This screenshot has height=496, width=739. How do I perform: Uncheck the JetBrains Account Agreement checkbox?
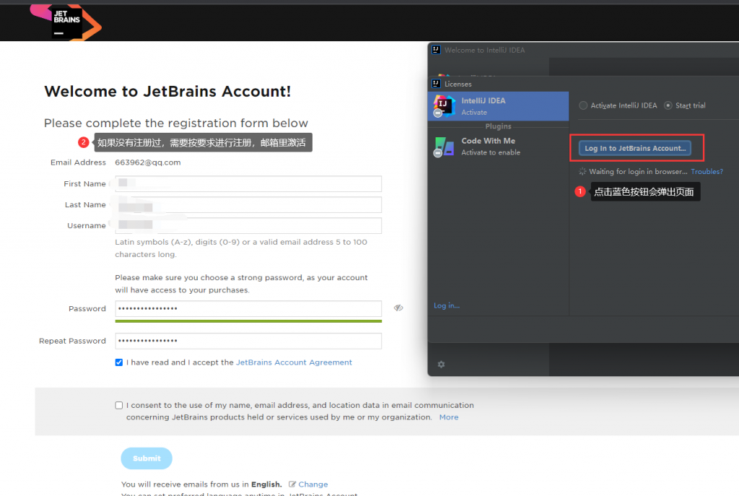click(x=119, y=362)
